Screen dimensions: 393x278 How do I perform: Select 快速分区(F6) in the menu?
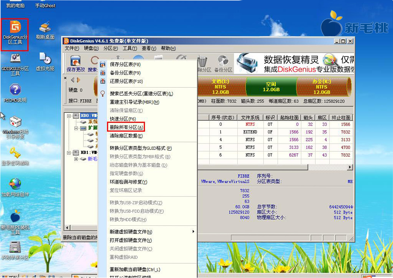coord(148,119)
